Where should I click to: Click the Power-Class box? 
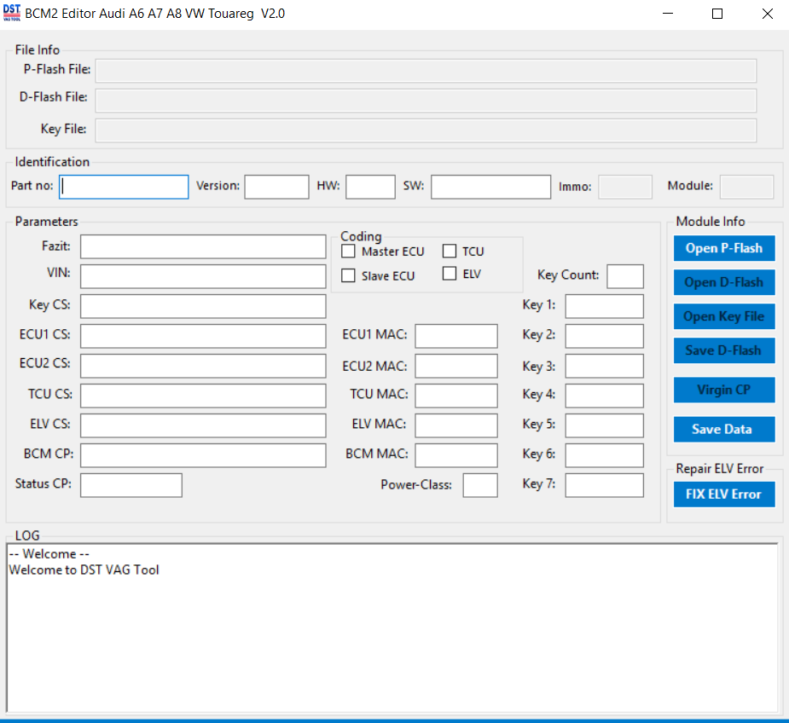click(x=480, y=485)
